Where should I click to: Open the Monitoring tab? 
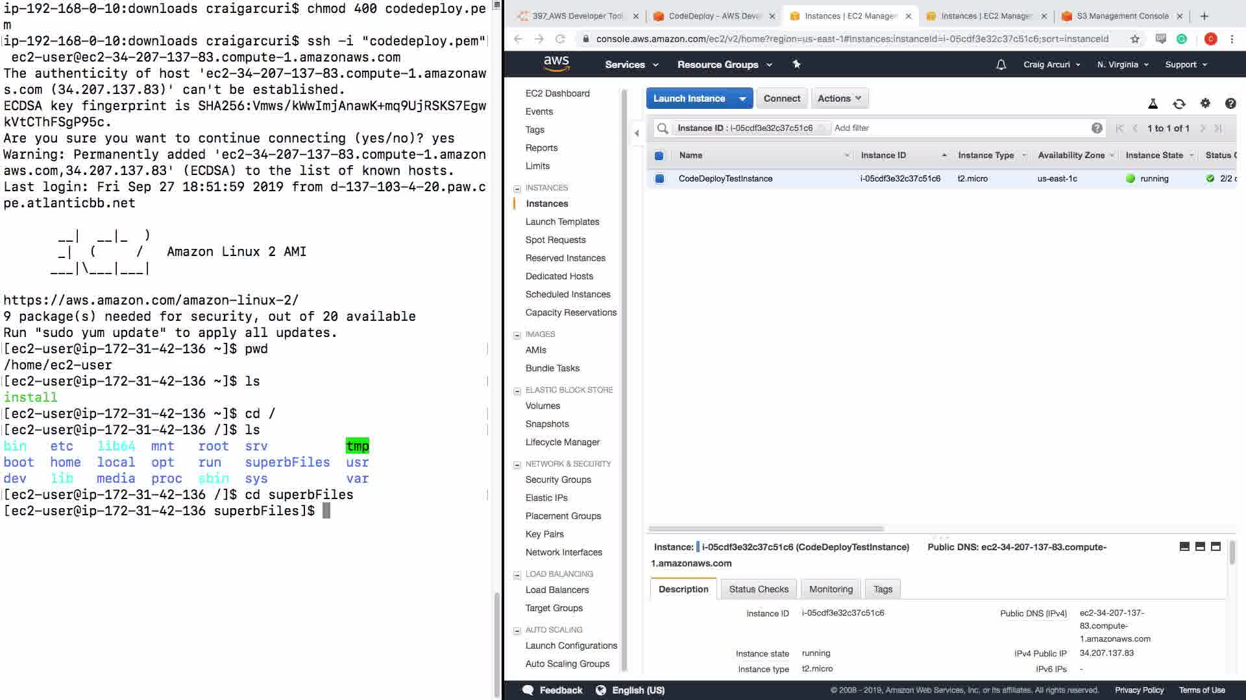831,589
